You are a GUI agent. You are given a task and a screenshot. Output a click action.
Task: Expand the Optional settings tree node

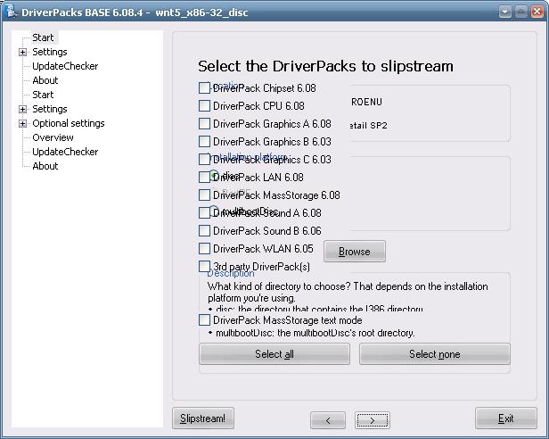click(22, 123)
